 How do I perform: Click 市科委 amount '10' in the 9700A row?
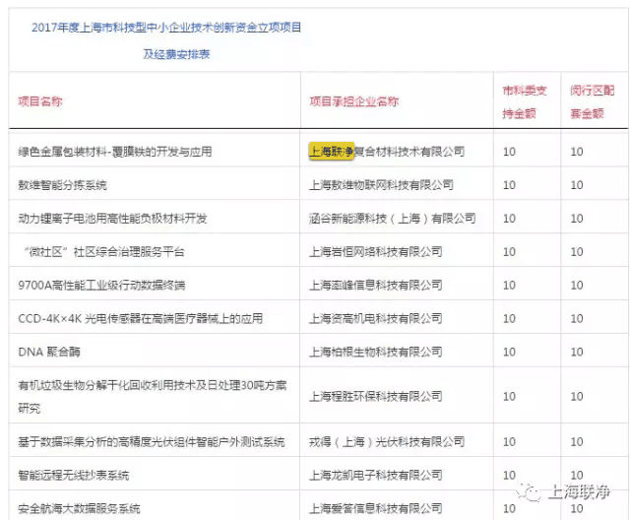click(x=509, y=285)
